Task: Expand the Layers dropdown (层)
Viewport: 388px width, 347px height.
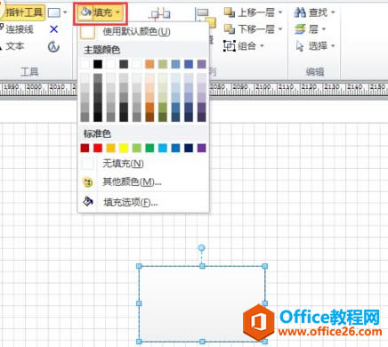Action: pyautogui.click(x=324, y=29)
